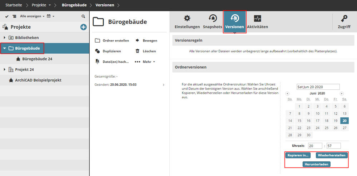357x176 pixels.
Task: Click Versionen breadcrumb
Action: 105,5
